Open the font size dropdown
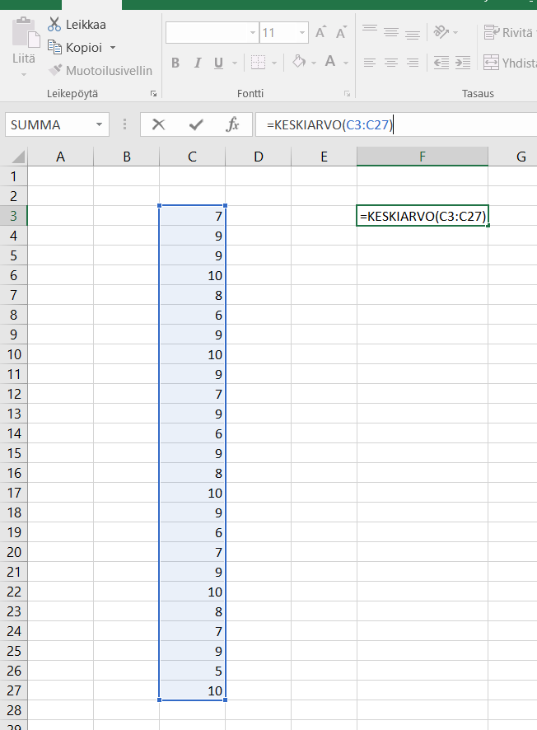Screen dimensions: 537x730 coord(302,33)
